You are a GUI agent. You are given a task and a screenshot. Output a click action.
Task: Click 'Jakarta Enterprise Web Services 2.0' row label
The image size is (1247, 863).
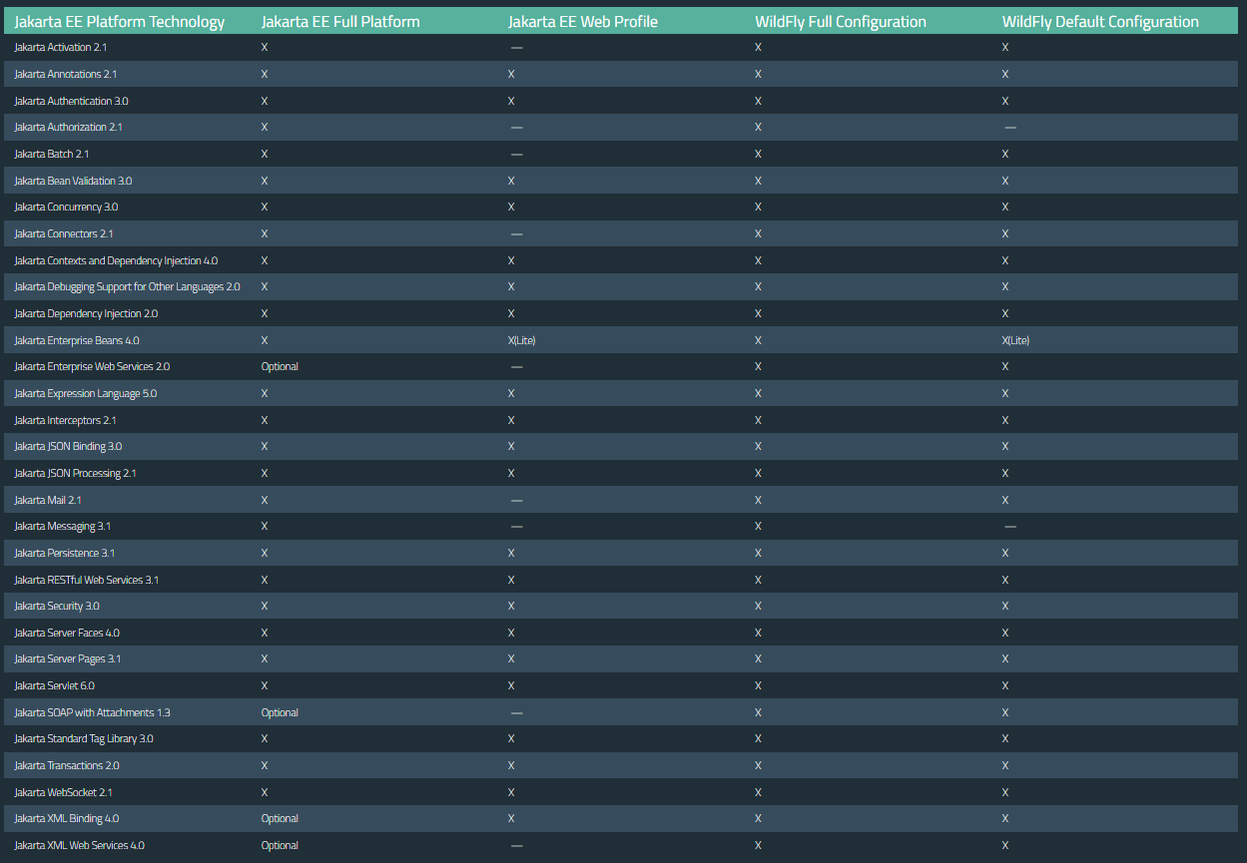point(92,367)
